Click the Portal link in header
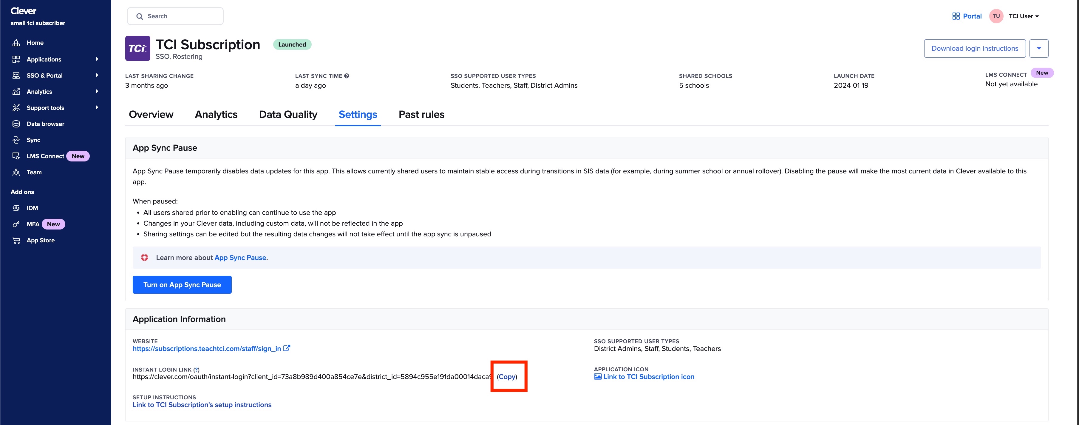 [972, 16]
